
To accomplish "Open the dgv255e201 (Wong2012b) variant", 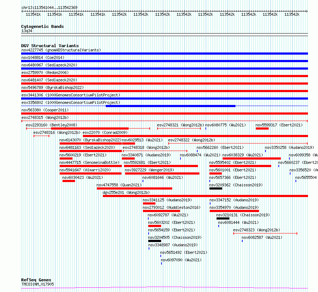I will point(126,192).
